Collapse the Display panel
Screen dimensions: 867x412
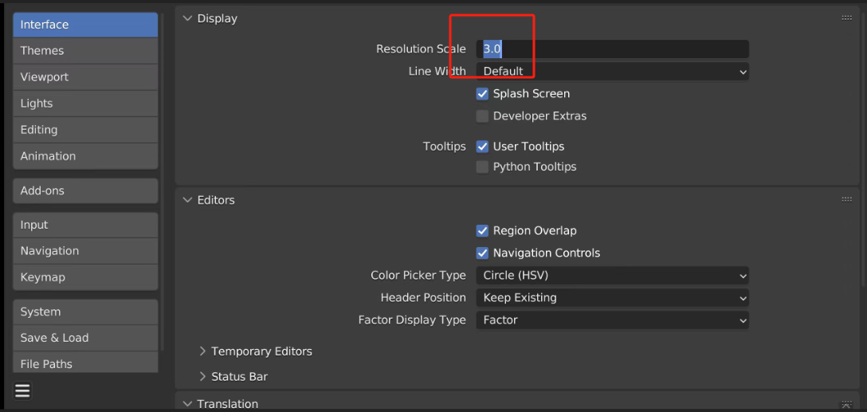(187, 18)
